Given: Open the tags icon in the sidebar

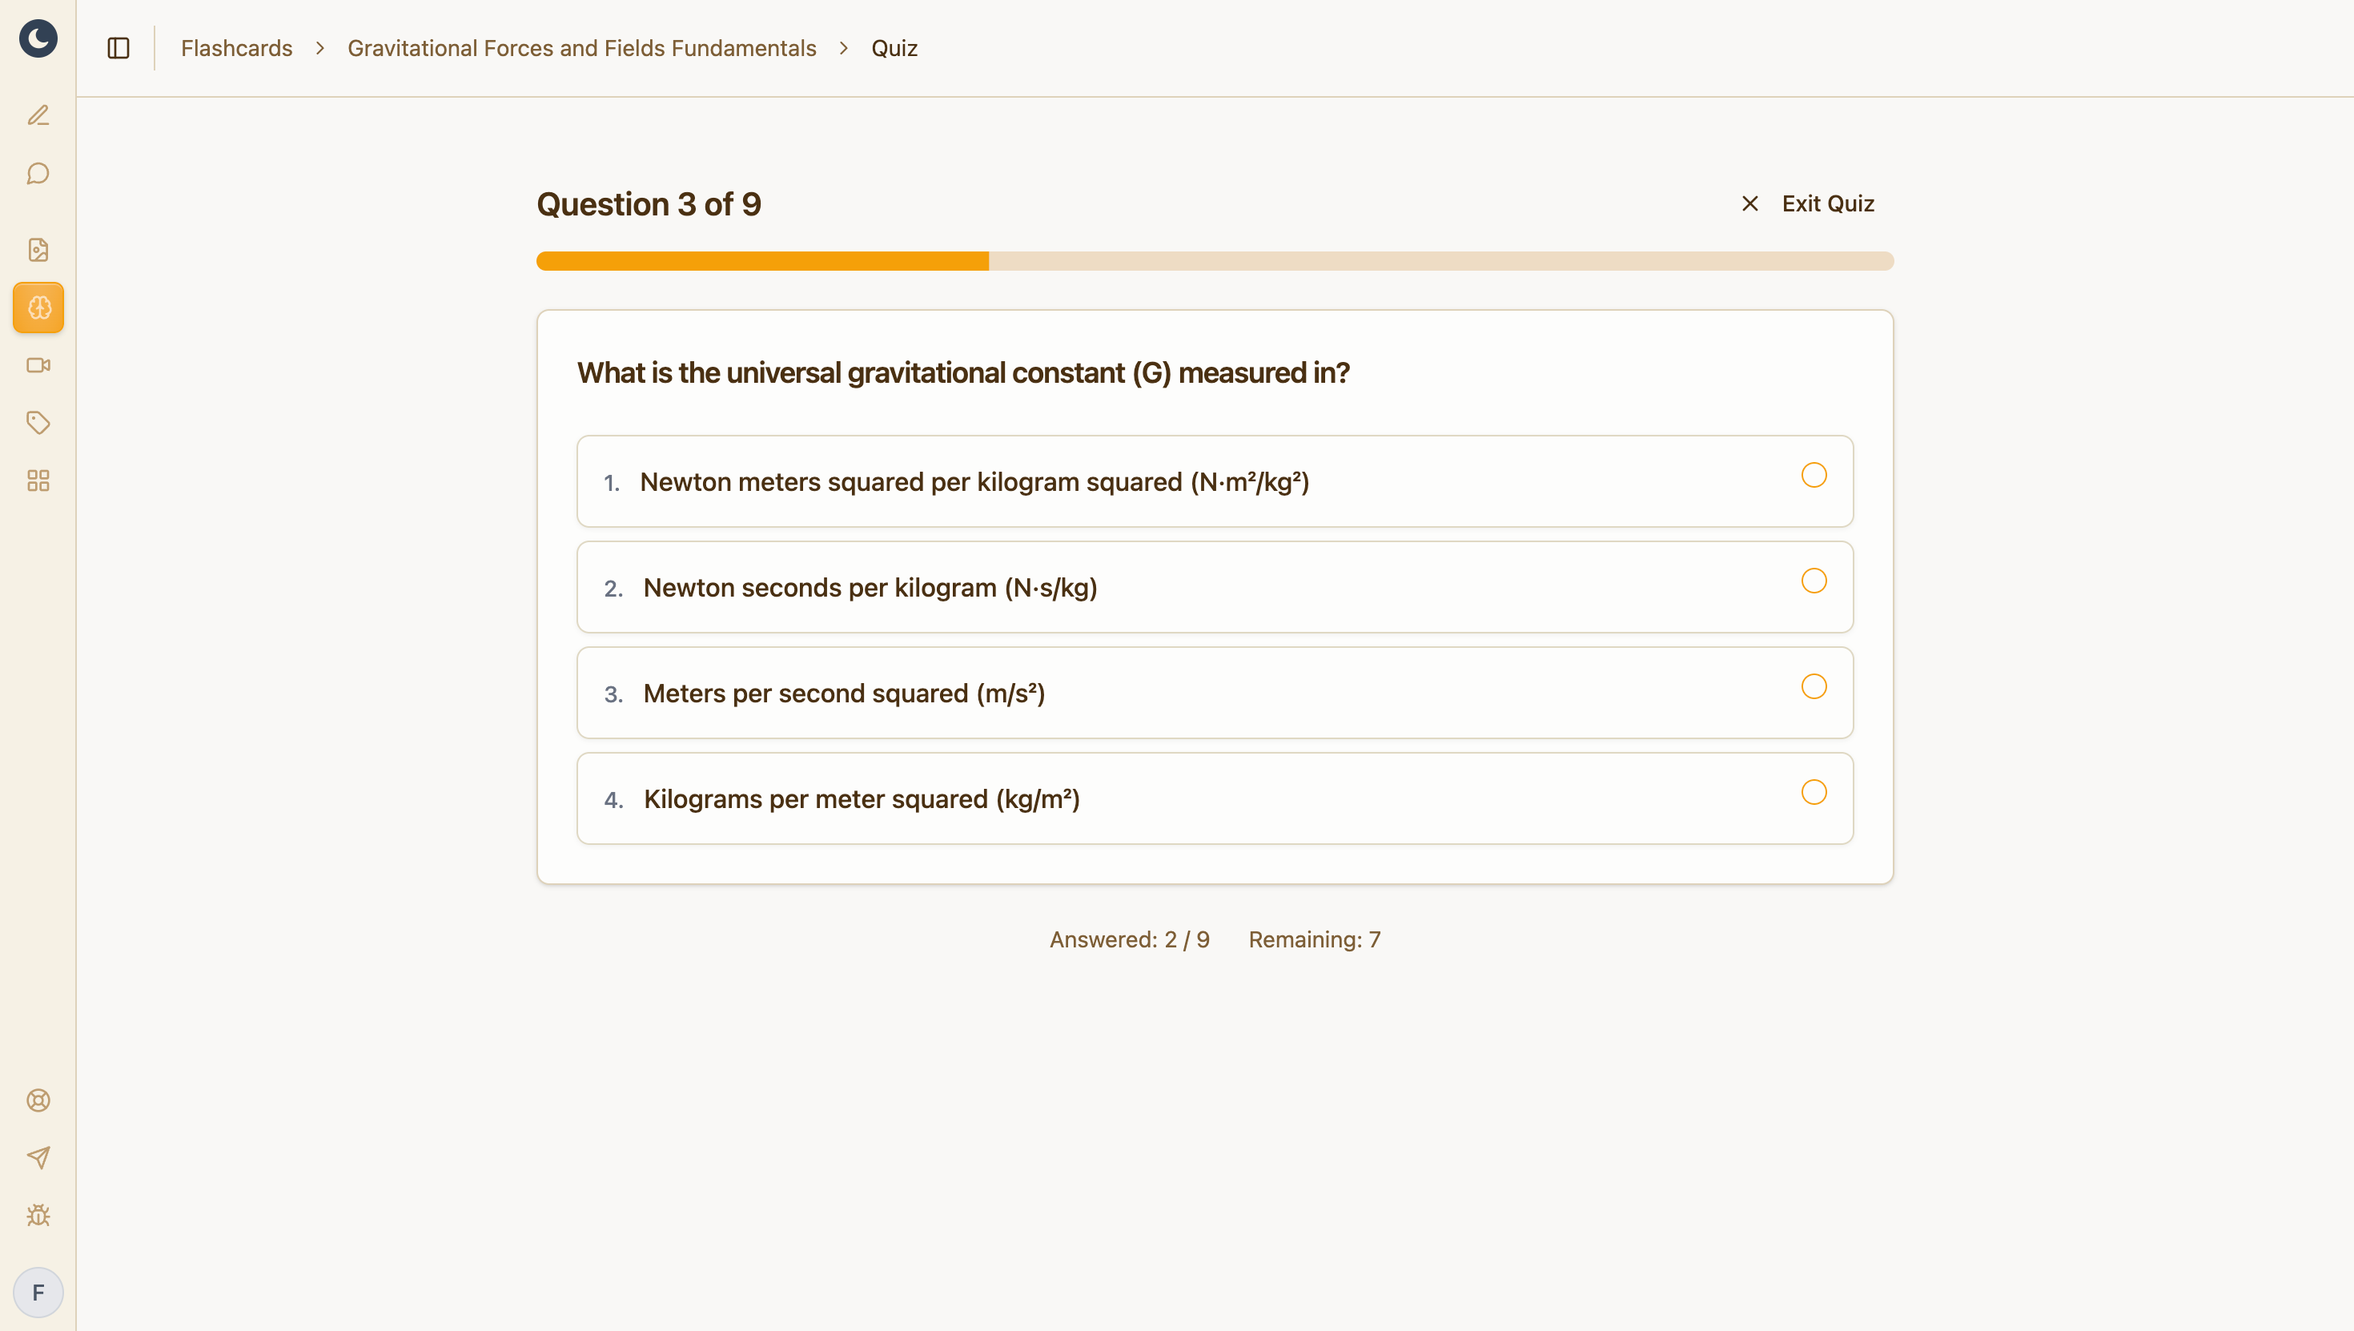Looking at the screenshot, I should (x=38, y=422).
